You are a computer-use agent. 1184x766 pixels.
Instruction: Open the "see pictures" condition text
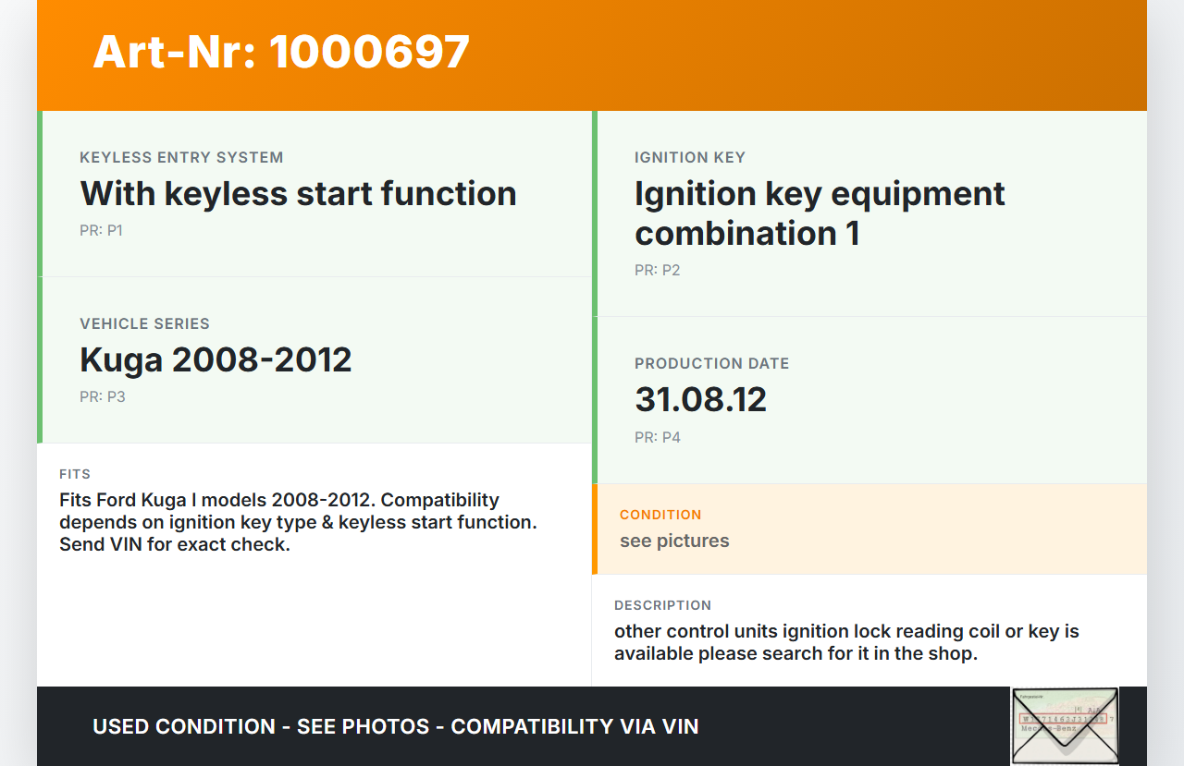(x=674, y=541)
